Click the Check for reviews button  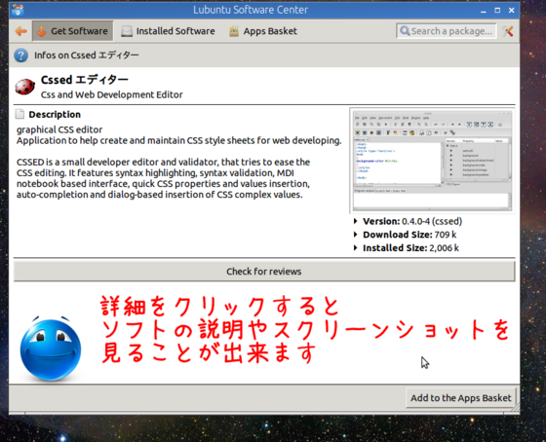click(264, 272)
